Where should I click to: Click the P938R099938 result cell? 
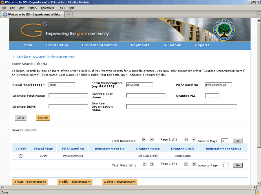73,156
